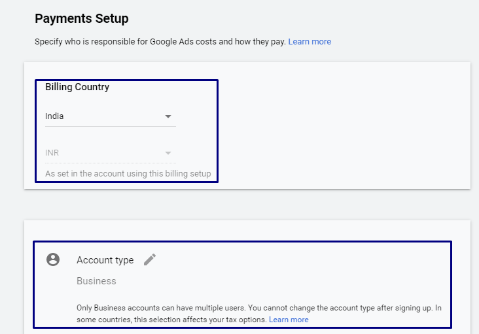Select the Business account type value
479x334 pixels.
tap(96, 281)
